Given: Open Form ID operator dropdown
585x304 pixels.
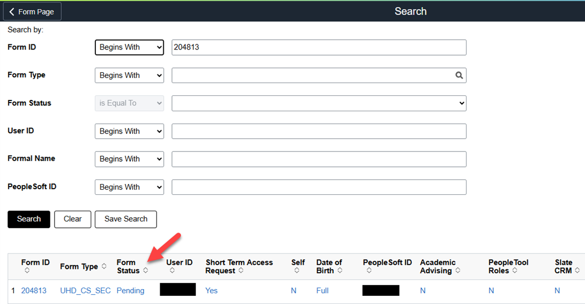Looking at the screenshot, I should [x=129, y=47].
